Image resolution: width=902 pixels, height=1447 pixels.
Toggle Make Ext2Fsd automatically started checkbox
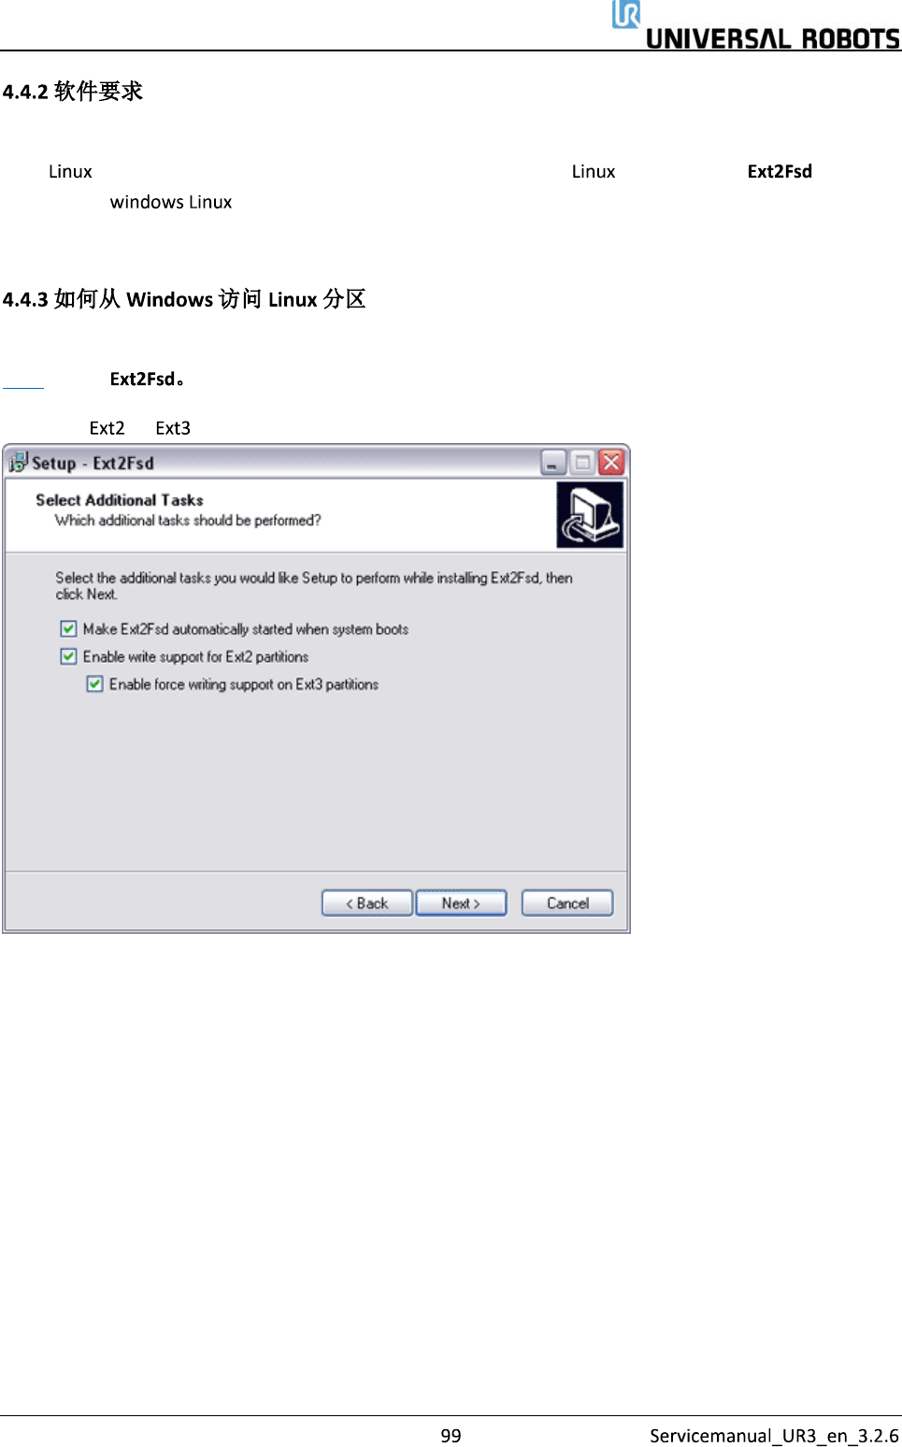pyautogui.click(x=68, y=629)
